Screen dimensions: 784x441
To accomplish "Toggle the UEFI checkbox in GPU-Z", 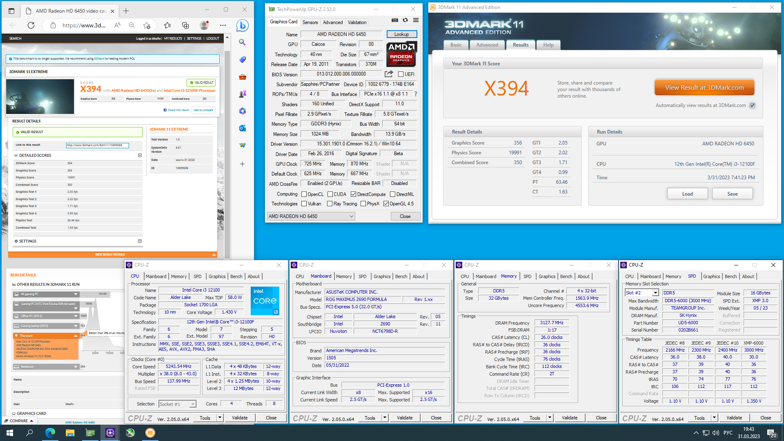I will tap(401, 74).
